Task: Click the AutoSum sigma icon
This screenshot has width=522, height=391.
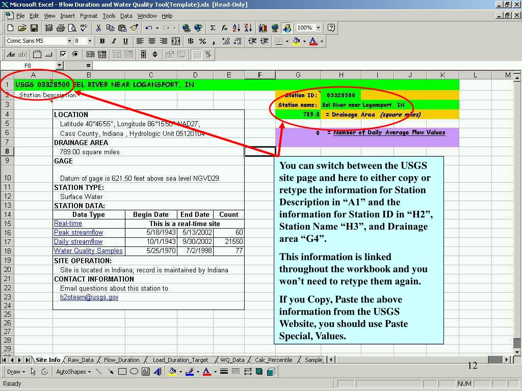Action: click(x=213, y=28)
